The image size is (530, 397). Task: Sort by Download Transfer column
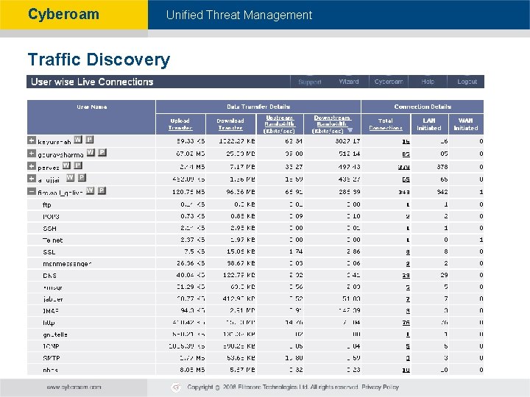point(230,124)
